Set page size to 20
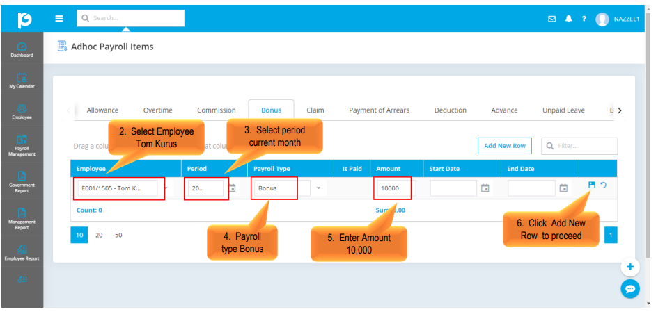Screen dimensions: 665x314 (99, 235)
